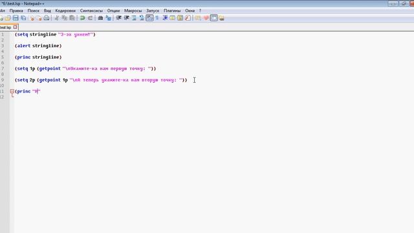Click line number 7 in the margin

pyautogui.click(x=3, y=69)
